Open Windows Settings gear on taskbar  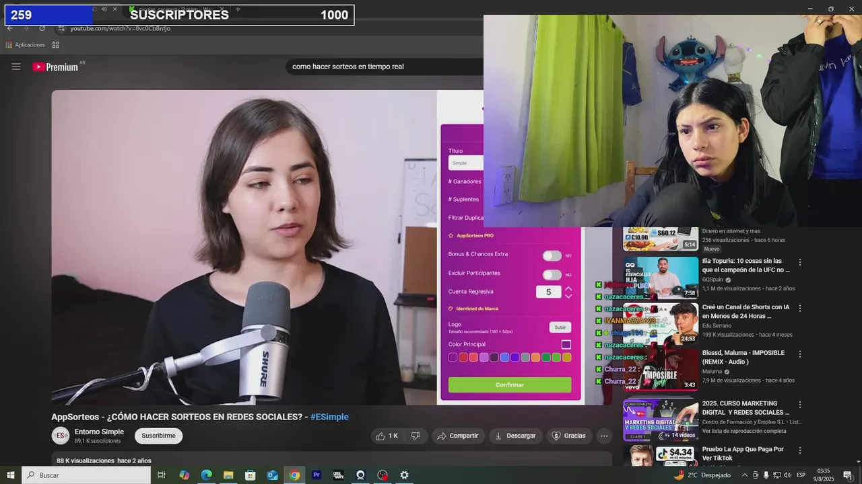pos(404,475)
